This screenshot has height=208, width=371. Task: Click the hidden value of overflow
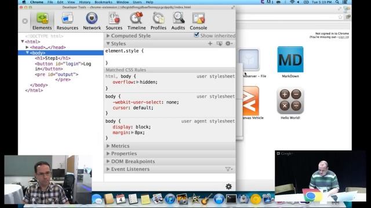(x=148, y=82)
